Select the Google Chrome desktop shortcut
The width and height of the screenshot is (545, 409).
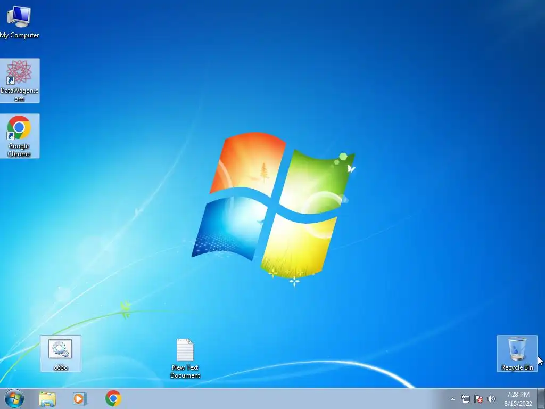(20, 136)
